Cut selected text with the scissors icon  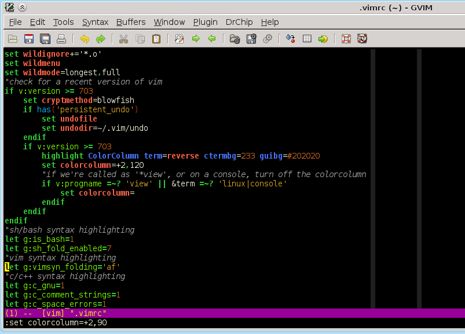(x=123, y=39)
